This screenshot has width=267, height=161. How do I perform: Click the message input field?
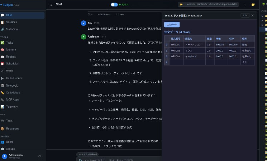(119, 159)
